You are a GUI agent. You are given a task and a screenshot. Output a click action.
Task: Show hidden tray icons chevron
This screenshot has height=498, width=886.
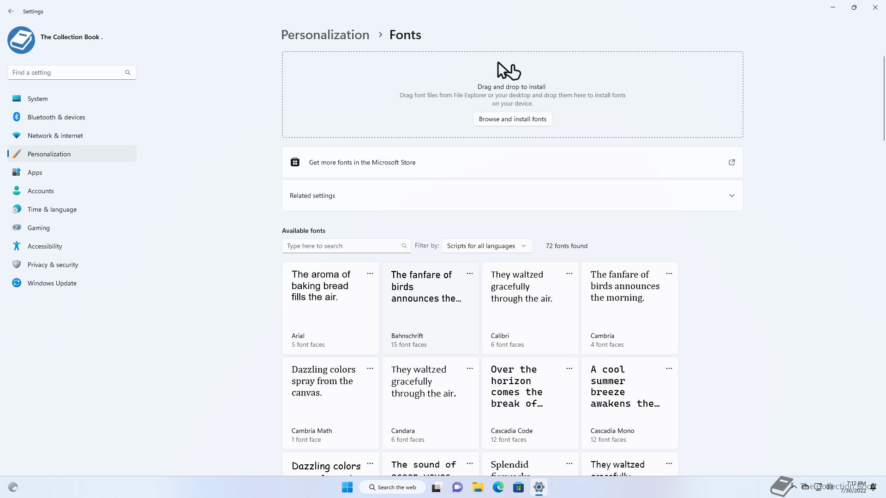pos(794,486)
